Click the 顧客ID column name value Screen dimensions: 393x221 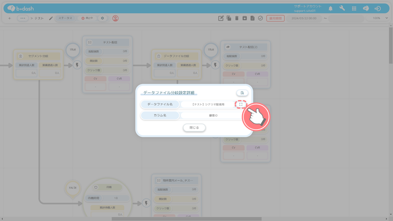point(213,115)
